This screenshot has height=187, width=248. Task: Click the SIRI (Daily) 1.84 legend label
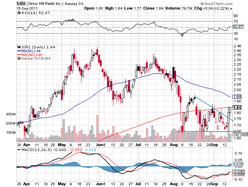(38, 47)
